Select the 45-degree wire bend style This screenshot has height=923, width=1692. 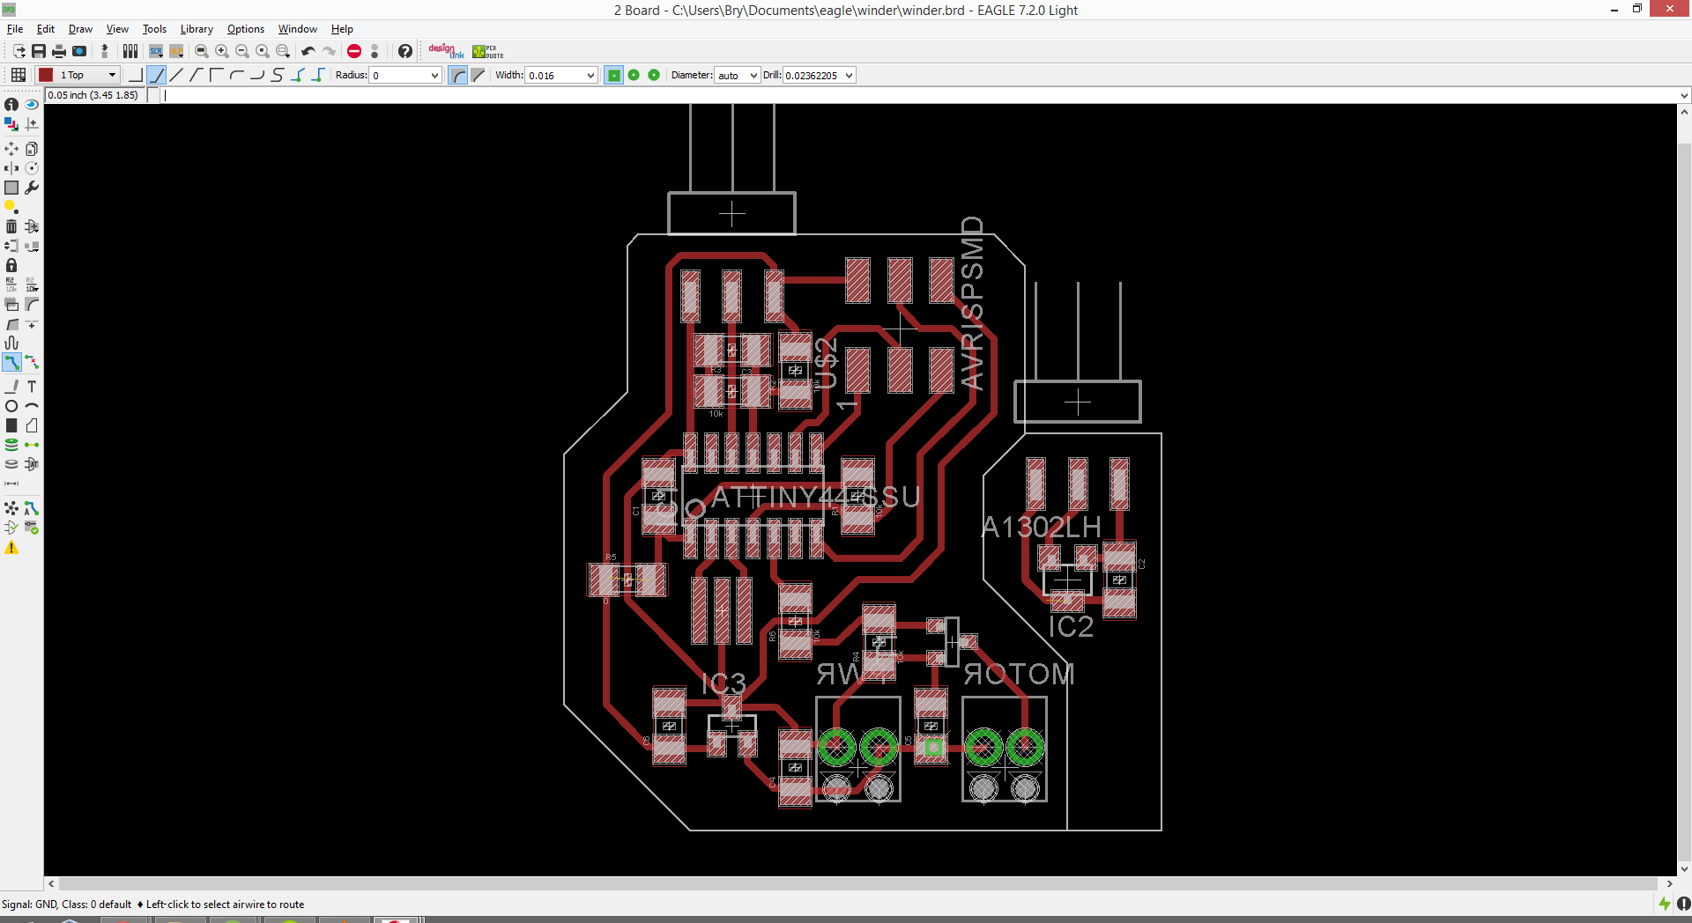coord(156,75)
